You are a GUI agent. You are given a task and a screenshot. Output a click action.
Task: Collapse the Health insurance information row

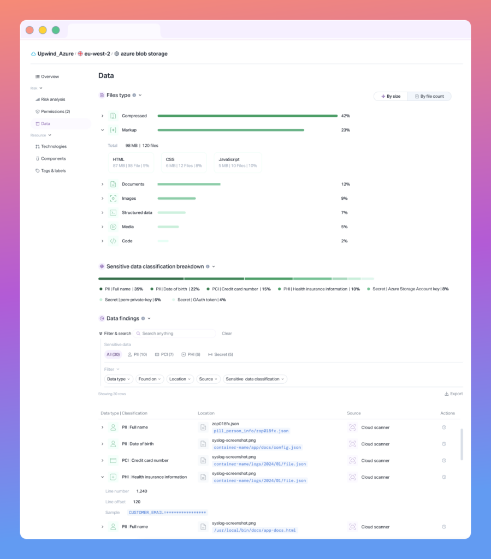click(102, 477)
